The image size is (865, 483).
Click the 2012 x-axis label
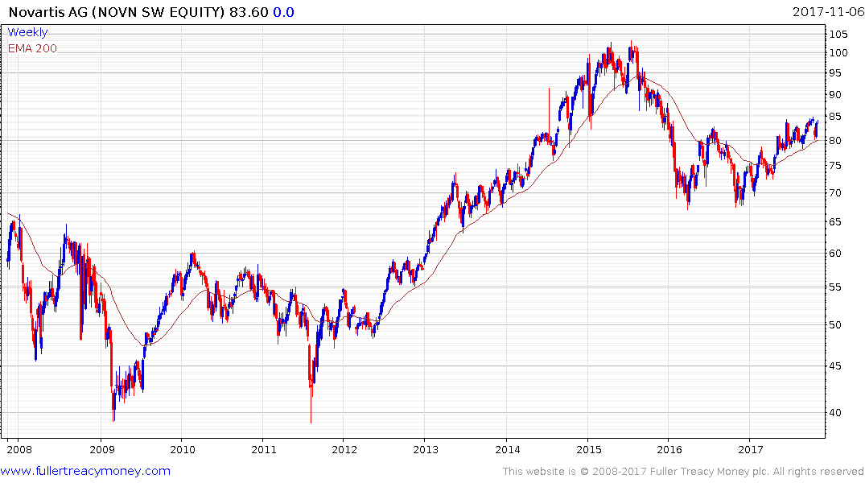[x=344, y=449]
